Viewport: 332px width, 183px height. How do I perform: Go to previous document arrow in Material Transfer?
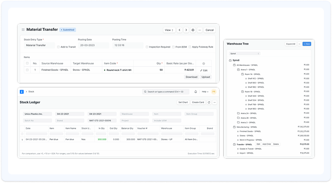180,30
